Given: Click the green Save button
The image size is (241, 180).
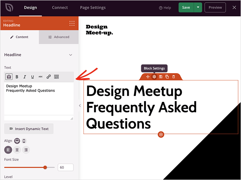Looking at the screenshot, I should pyautogui.click(x=186, y=7).
